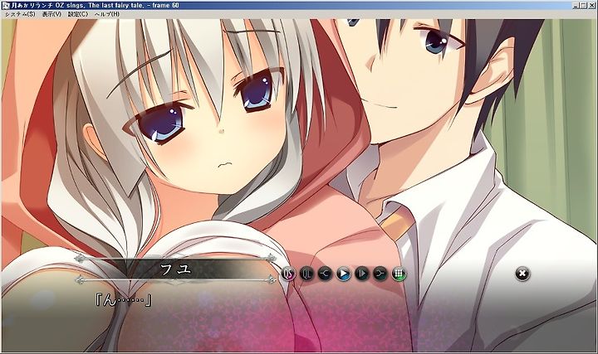The width and height of the screenshot is (598, 354).
Task: Open the 表示(V) menu
Action: tap(51, 14)
